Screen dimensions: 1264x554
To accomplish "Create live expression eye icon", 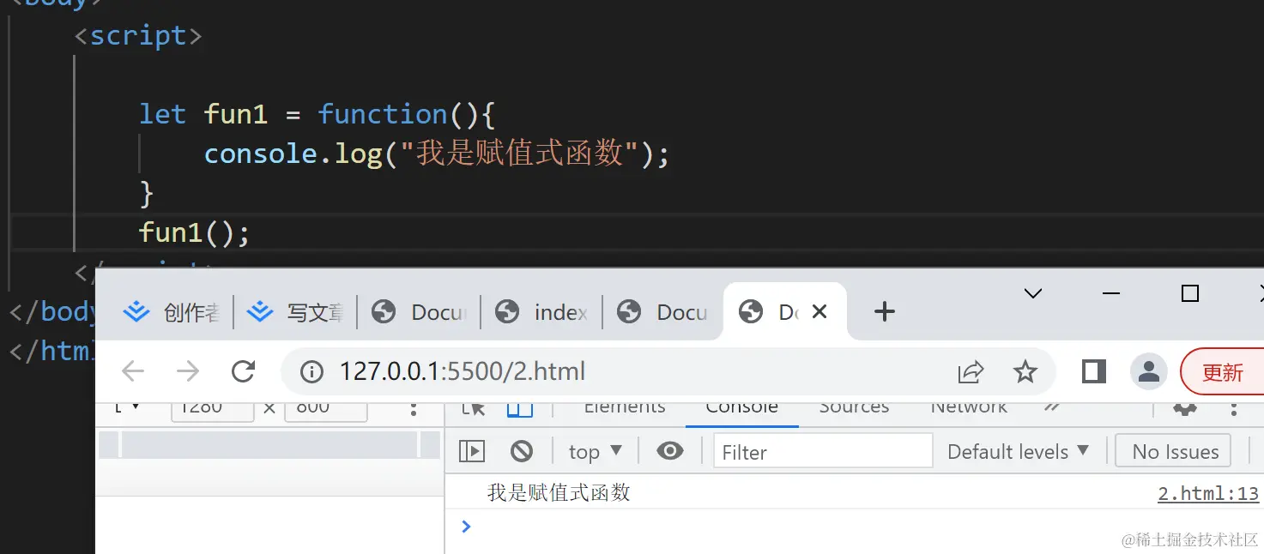I will point(669,451).
